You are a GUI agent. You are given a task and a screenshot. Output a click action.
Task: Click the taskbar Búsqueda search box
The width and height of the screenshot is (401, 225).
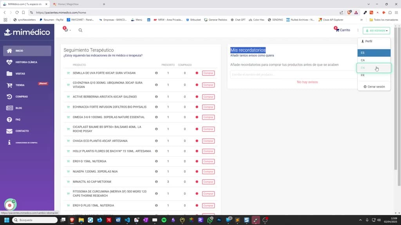click(x=35, y=220)
